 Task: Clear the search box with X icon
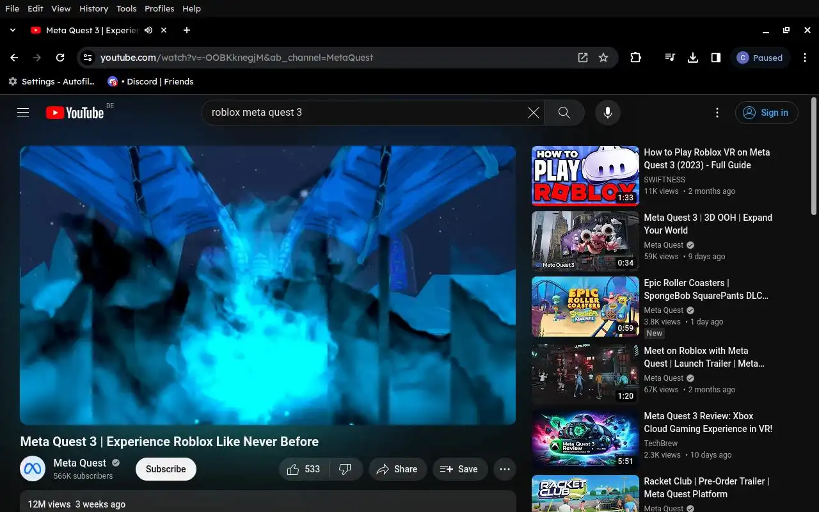tap(533, 113)
